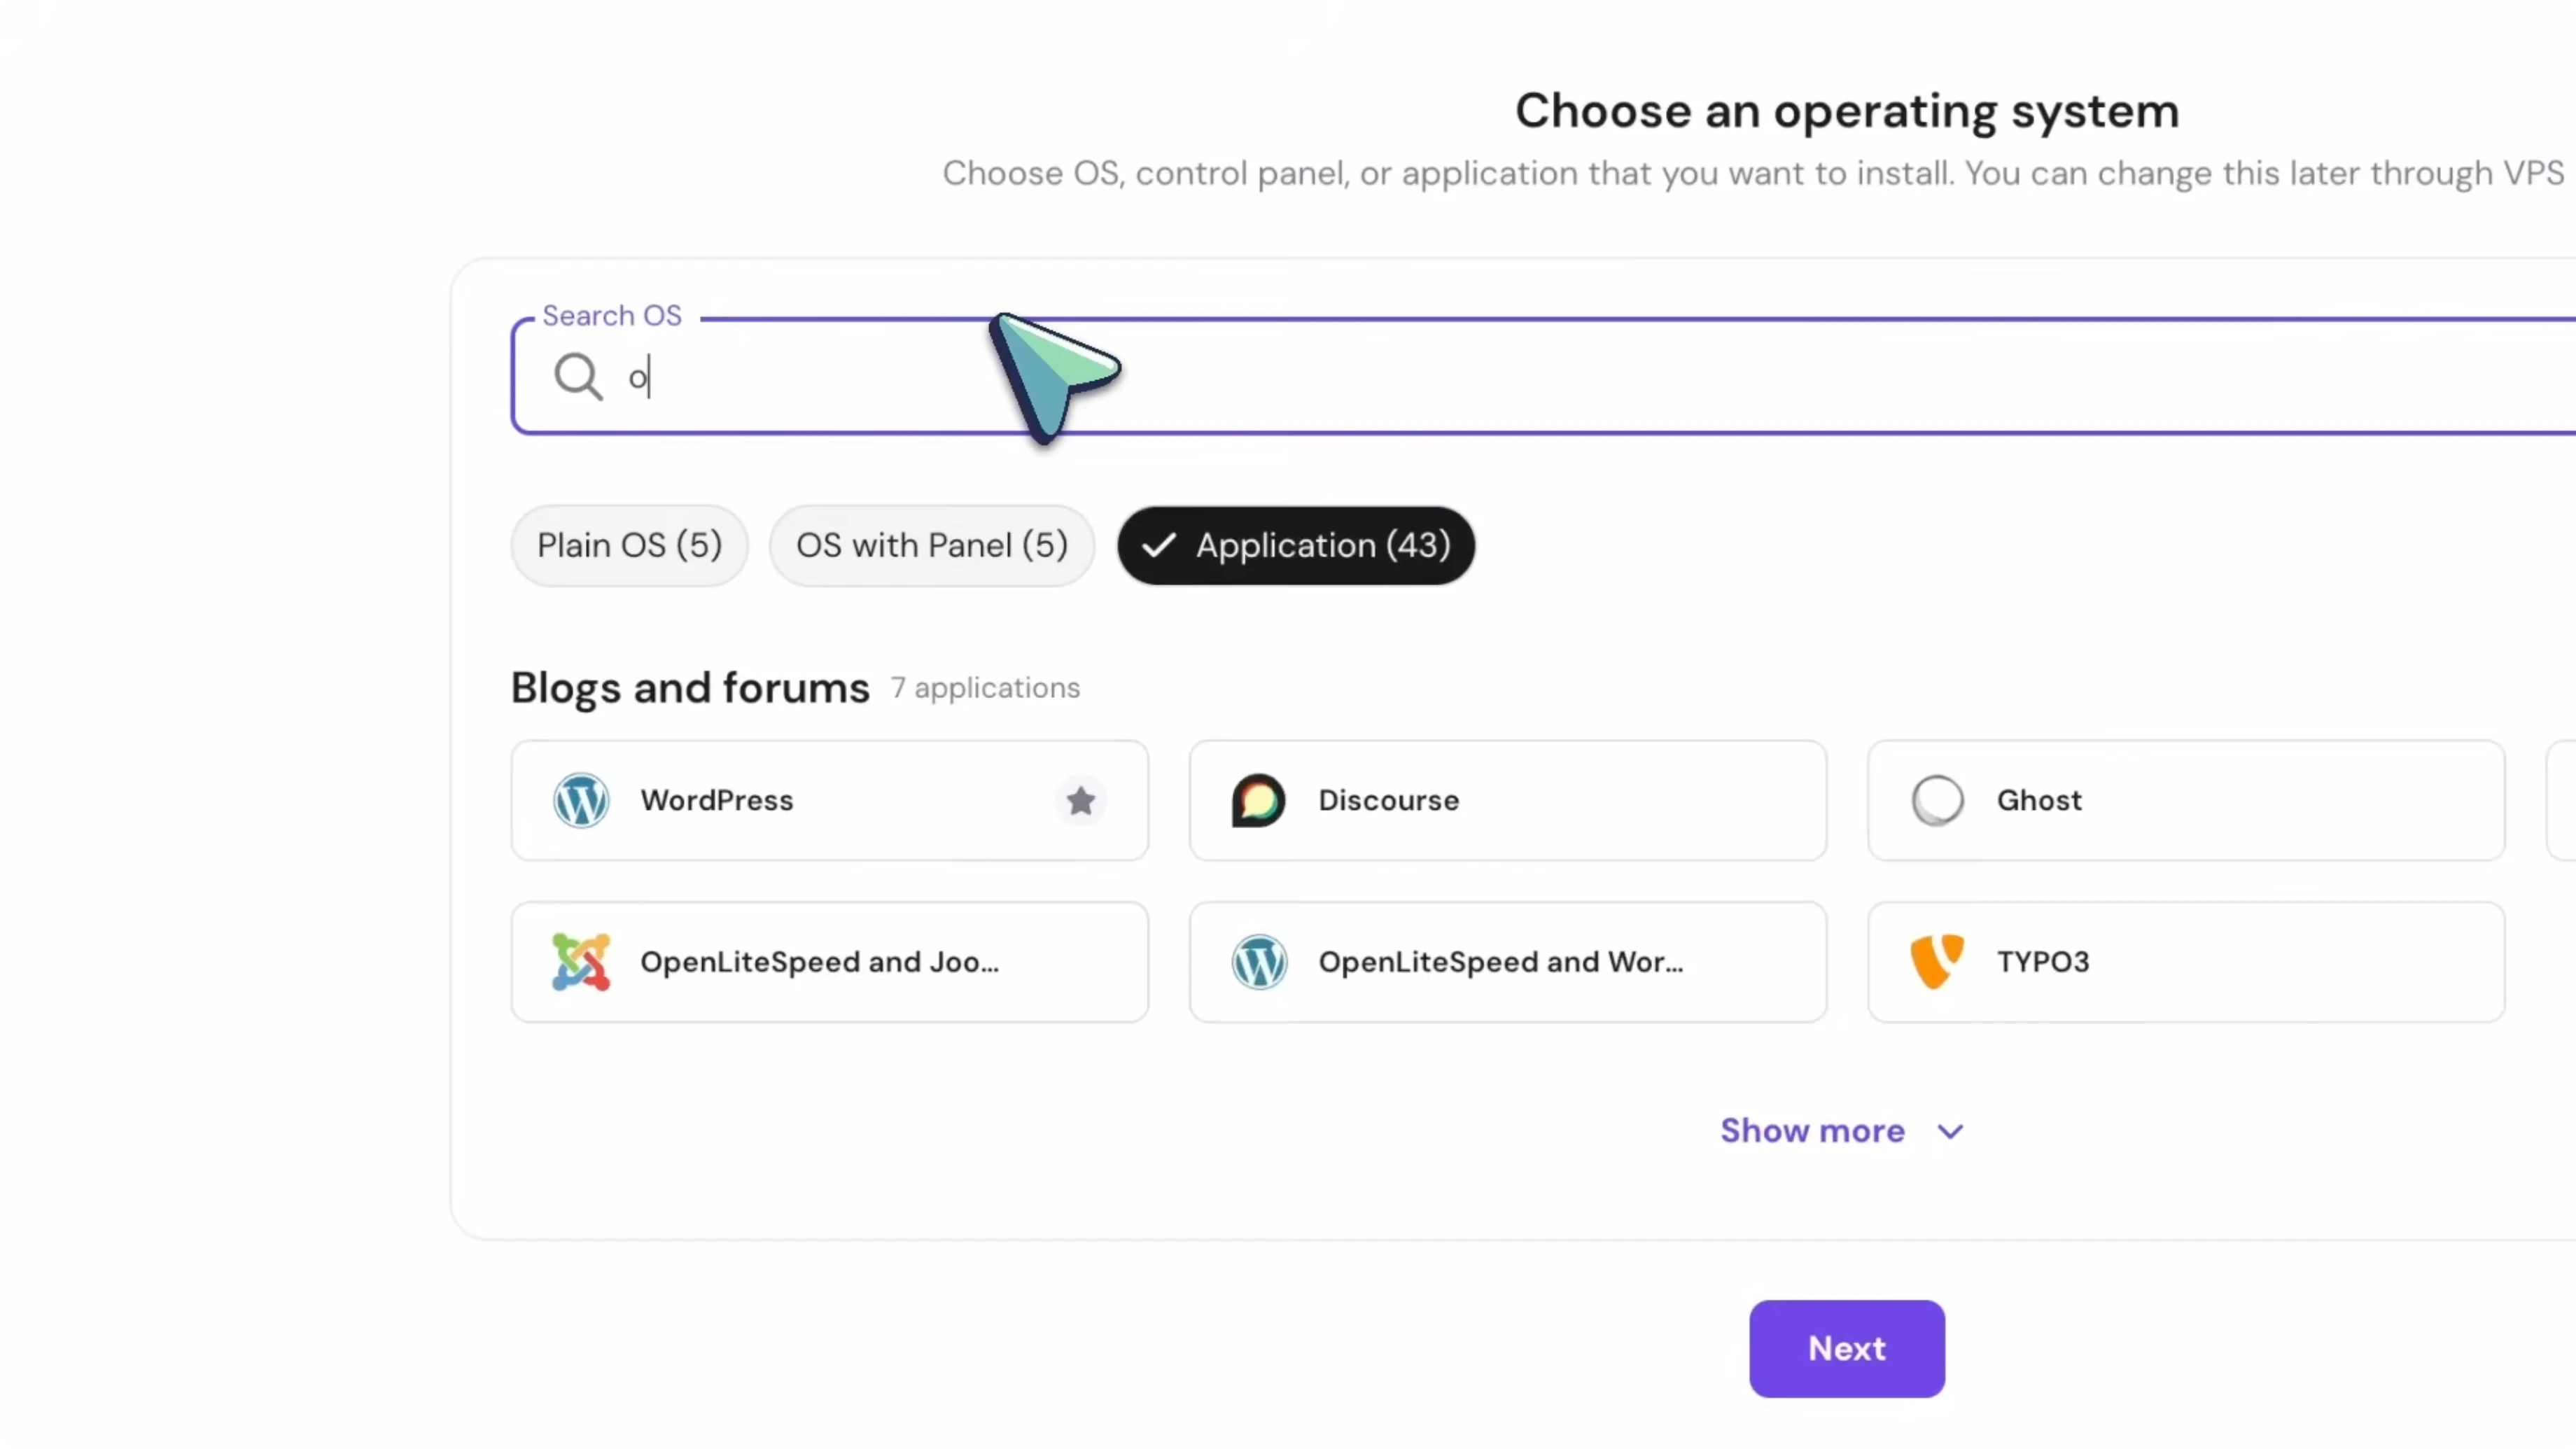2576x1449 pixels.
Task: Select the Ghost application card
Action: [x=2185, y=800]
